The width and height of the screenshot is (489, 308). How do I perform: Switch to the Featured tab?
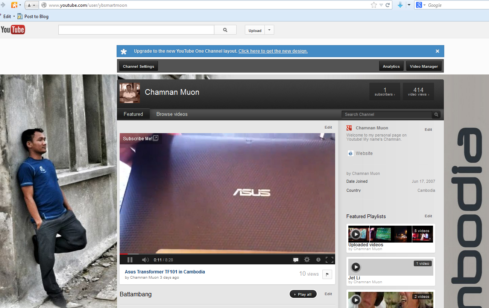click(x=133, y=114)
